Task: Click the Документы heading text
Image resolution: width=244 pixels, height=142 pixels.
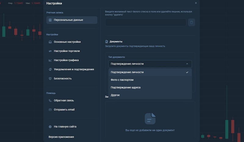Action: [x=116, y=42]
